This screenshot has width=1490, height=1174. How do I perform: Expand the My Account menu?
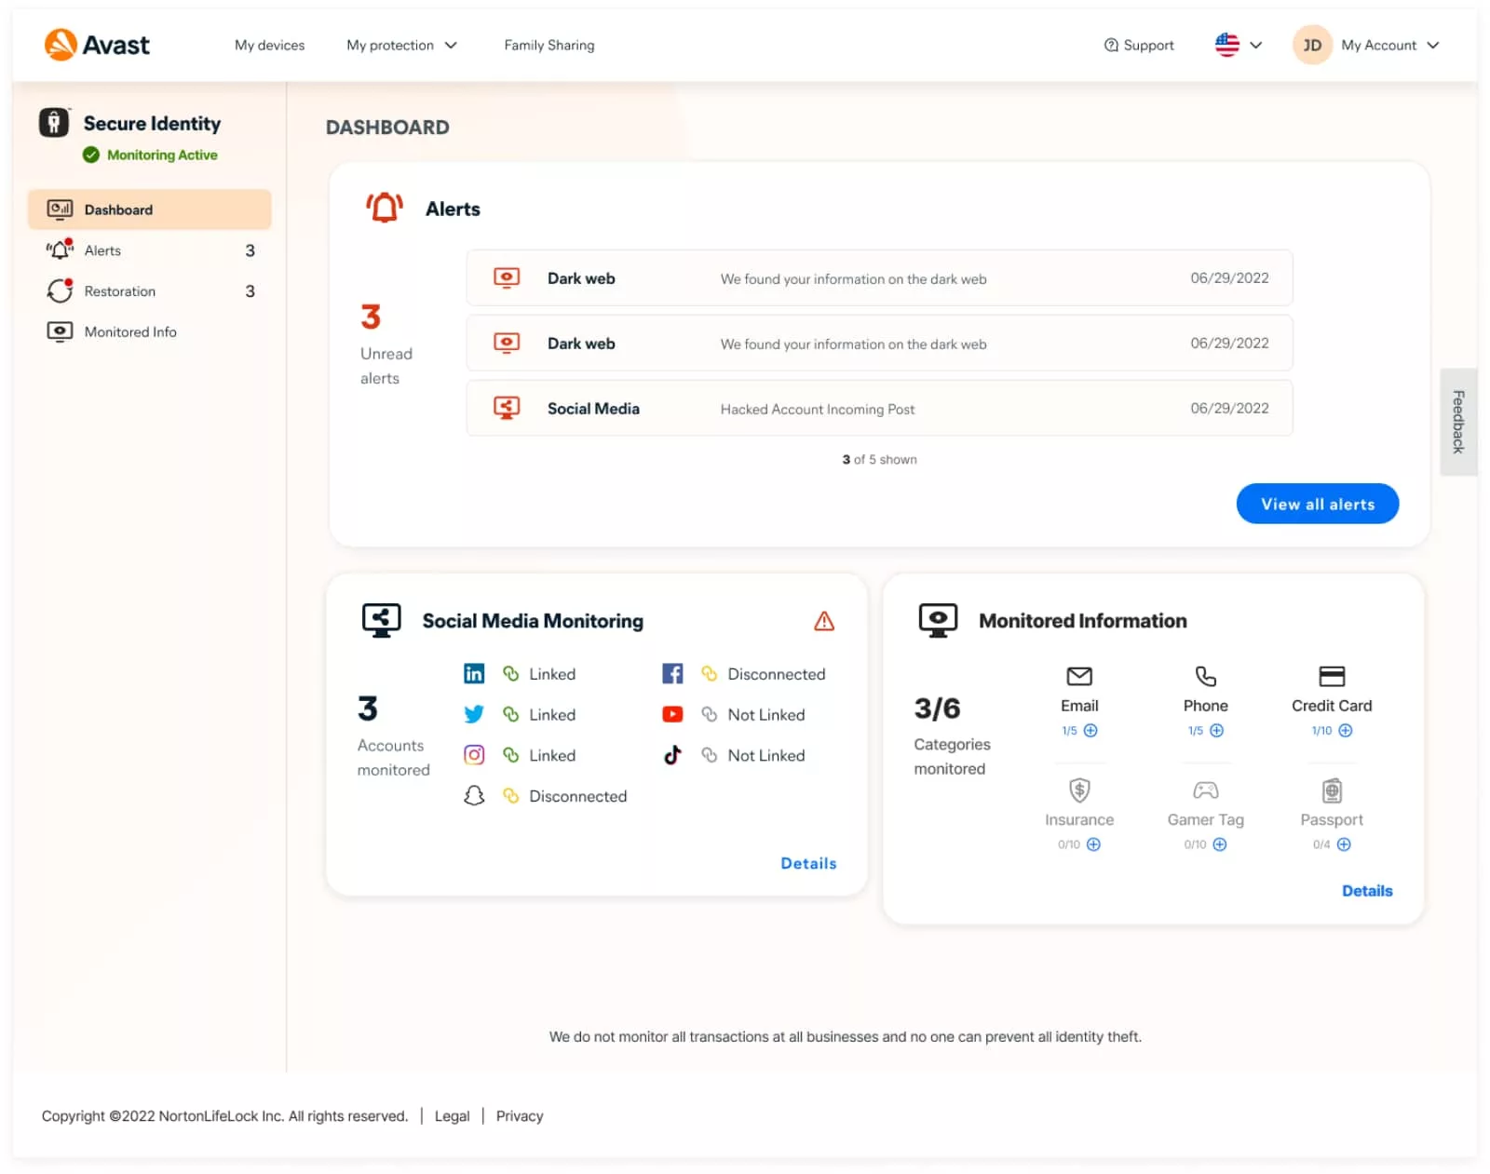coord(1389,45)
